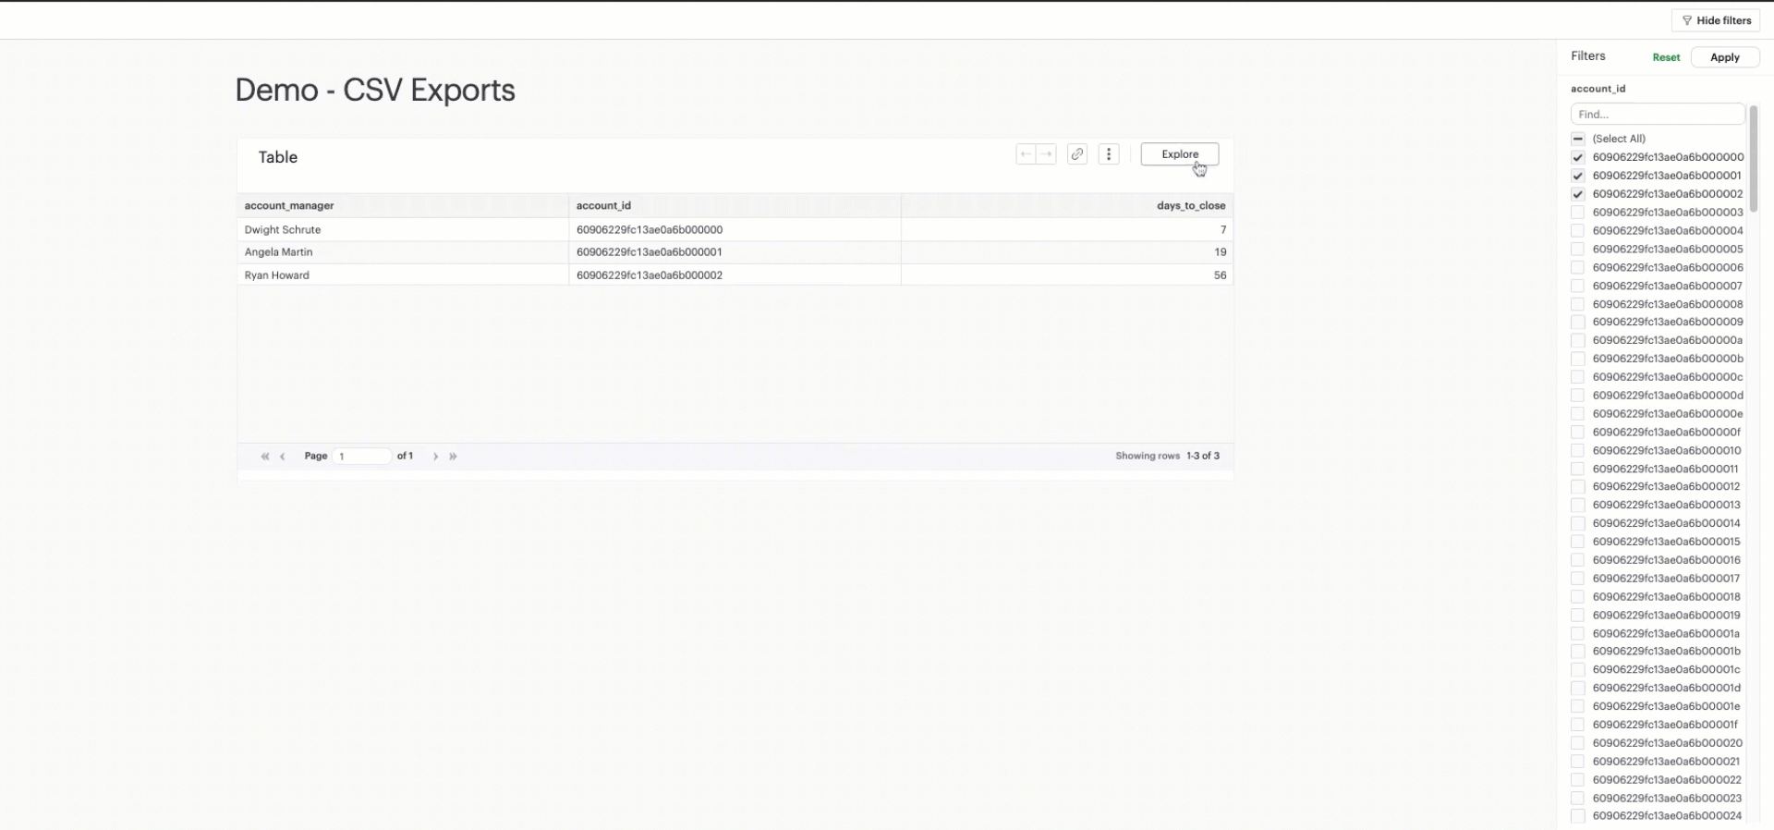Jump to last page of table
The height and width of the screenshot is (830, 1774).
[x=454, y=457]
